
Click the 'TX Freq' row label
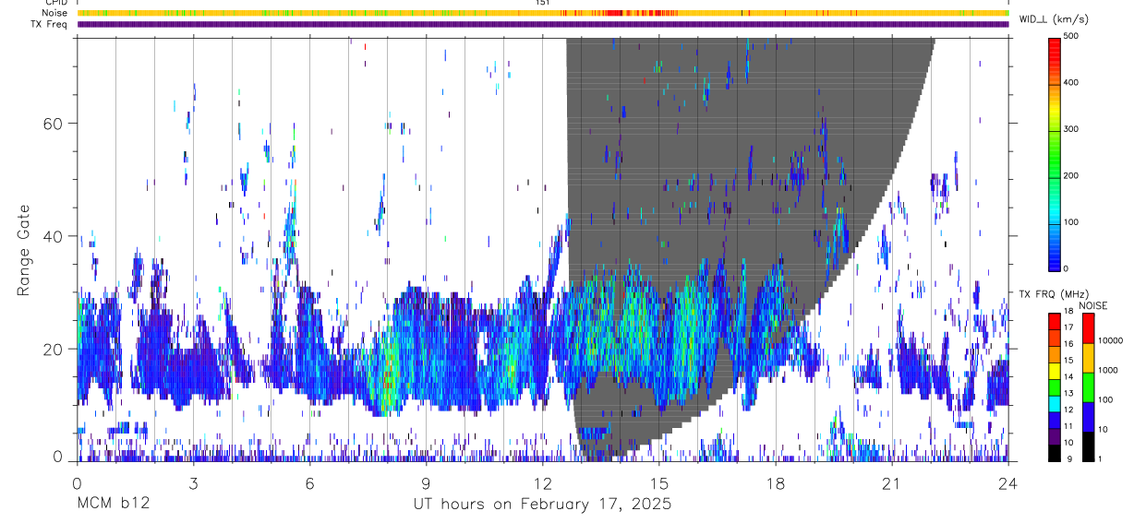50,24
